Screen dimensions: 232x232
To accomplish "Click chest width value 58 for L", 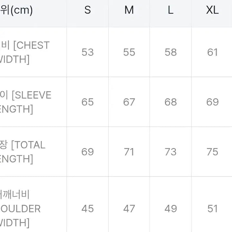I will pos(170,52).
